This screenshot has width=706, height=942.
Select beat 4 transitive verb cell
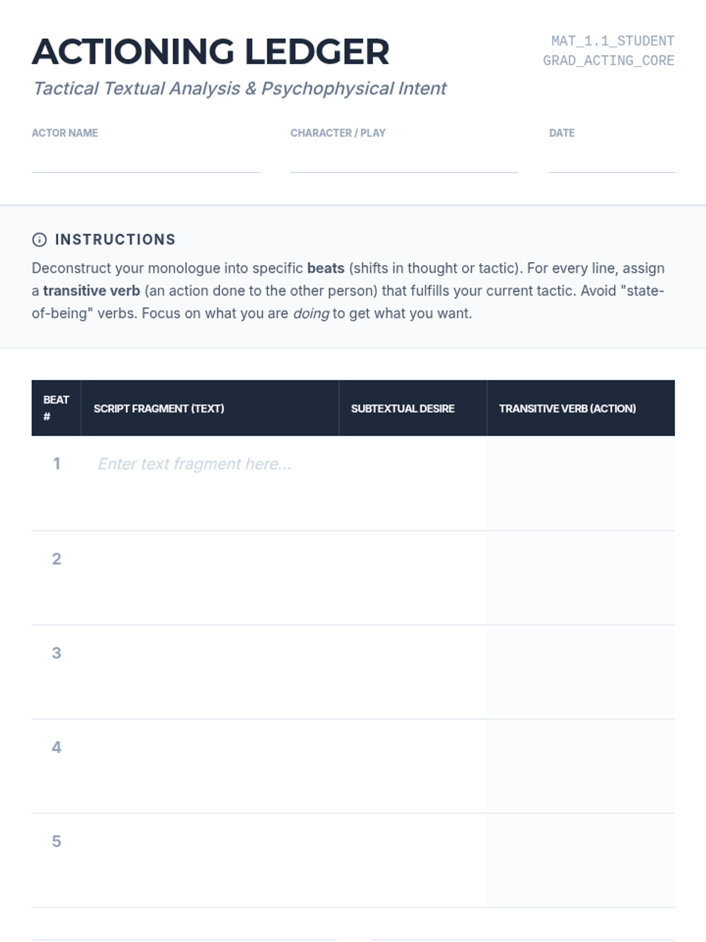point(581,766)
